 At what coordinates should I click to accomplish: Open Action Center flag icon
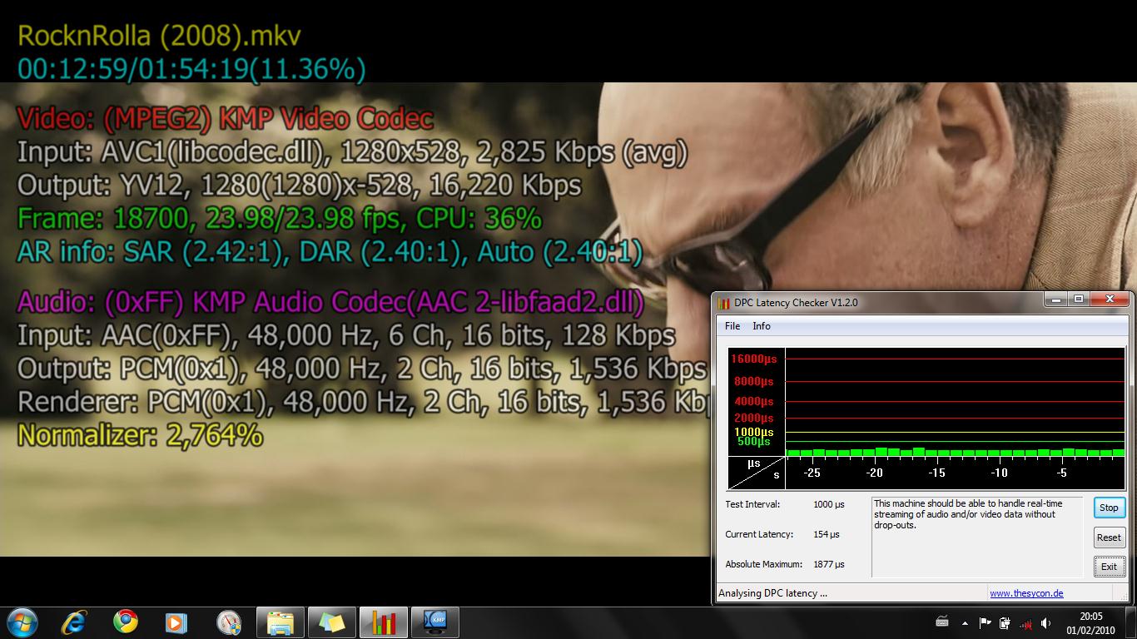pos(985,622)
